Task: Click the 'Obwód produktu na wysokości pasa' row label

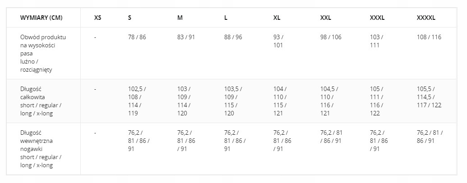Action: pos(43,53)
